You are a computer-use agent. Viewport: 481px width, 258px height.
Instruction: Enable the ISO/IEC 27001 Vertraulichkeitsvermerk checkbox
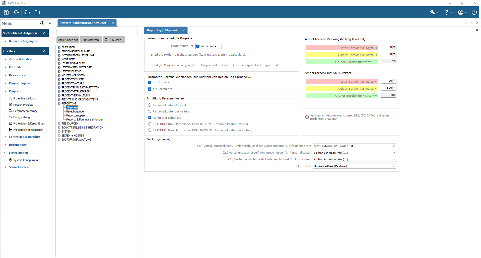pyautogui.click(x=307, y=117)
